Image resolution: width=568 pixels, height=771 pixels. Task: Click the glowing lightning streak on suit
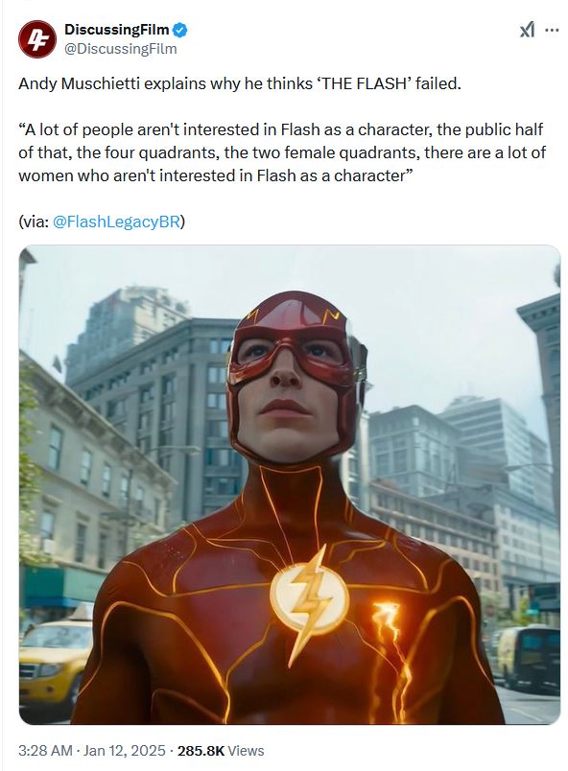[x=390, y=654]
